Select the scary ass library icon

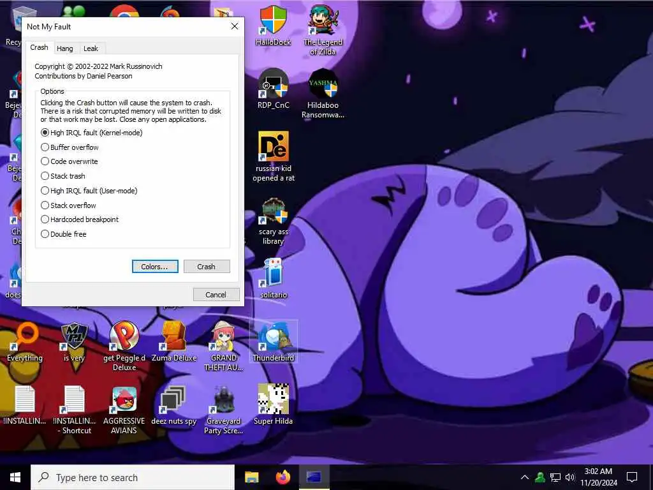[x=273, y=221]
